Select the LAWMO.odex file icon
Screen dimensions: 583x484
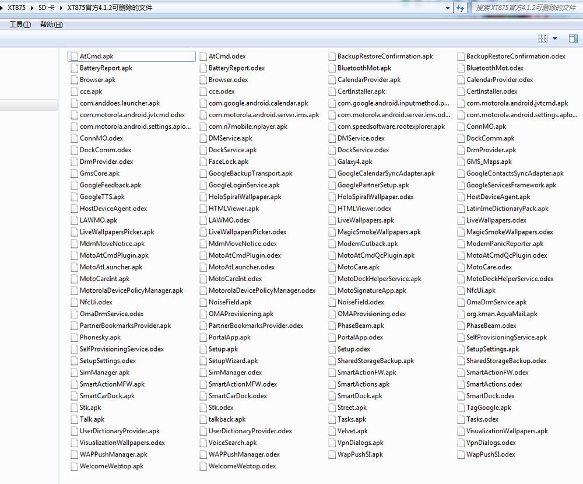point(203,220)
